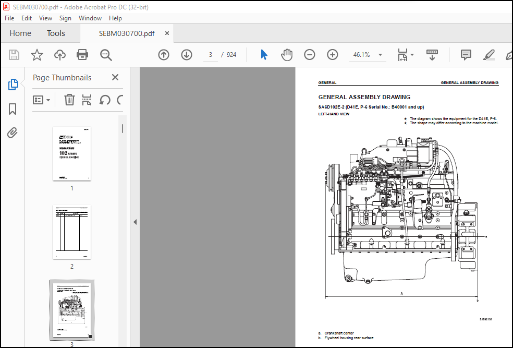
Task: Zoom out with the minus button
Action: pyautogui.click(x=310, y=55)
